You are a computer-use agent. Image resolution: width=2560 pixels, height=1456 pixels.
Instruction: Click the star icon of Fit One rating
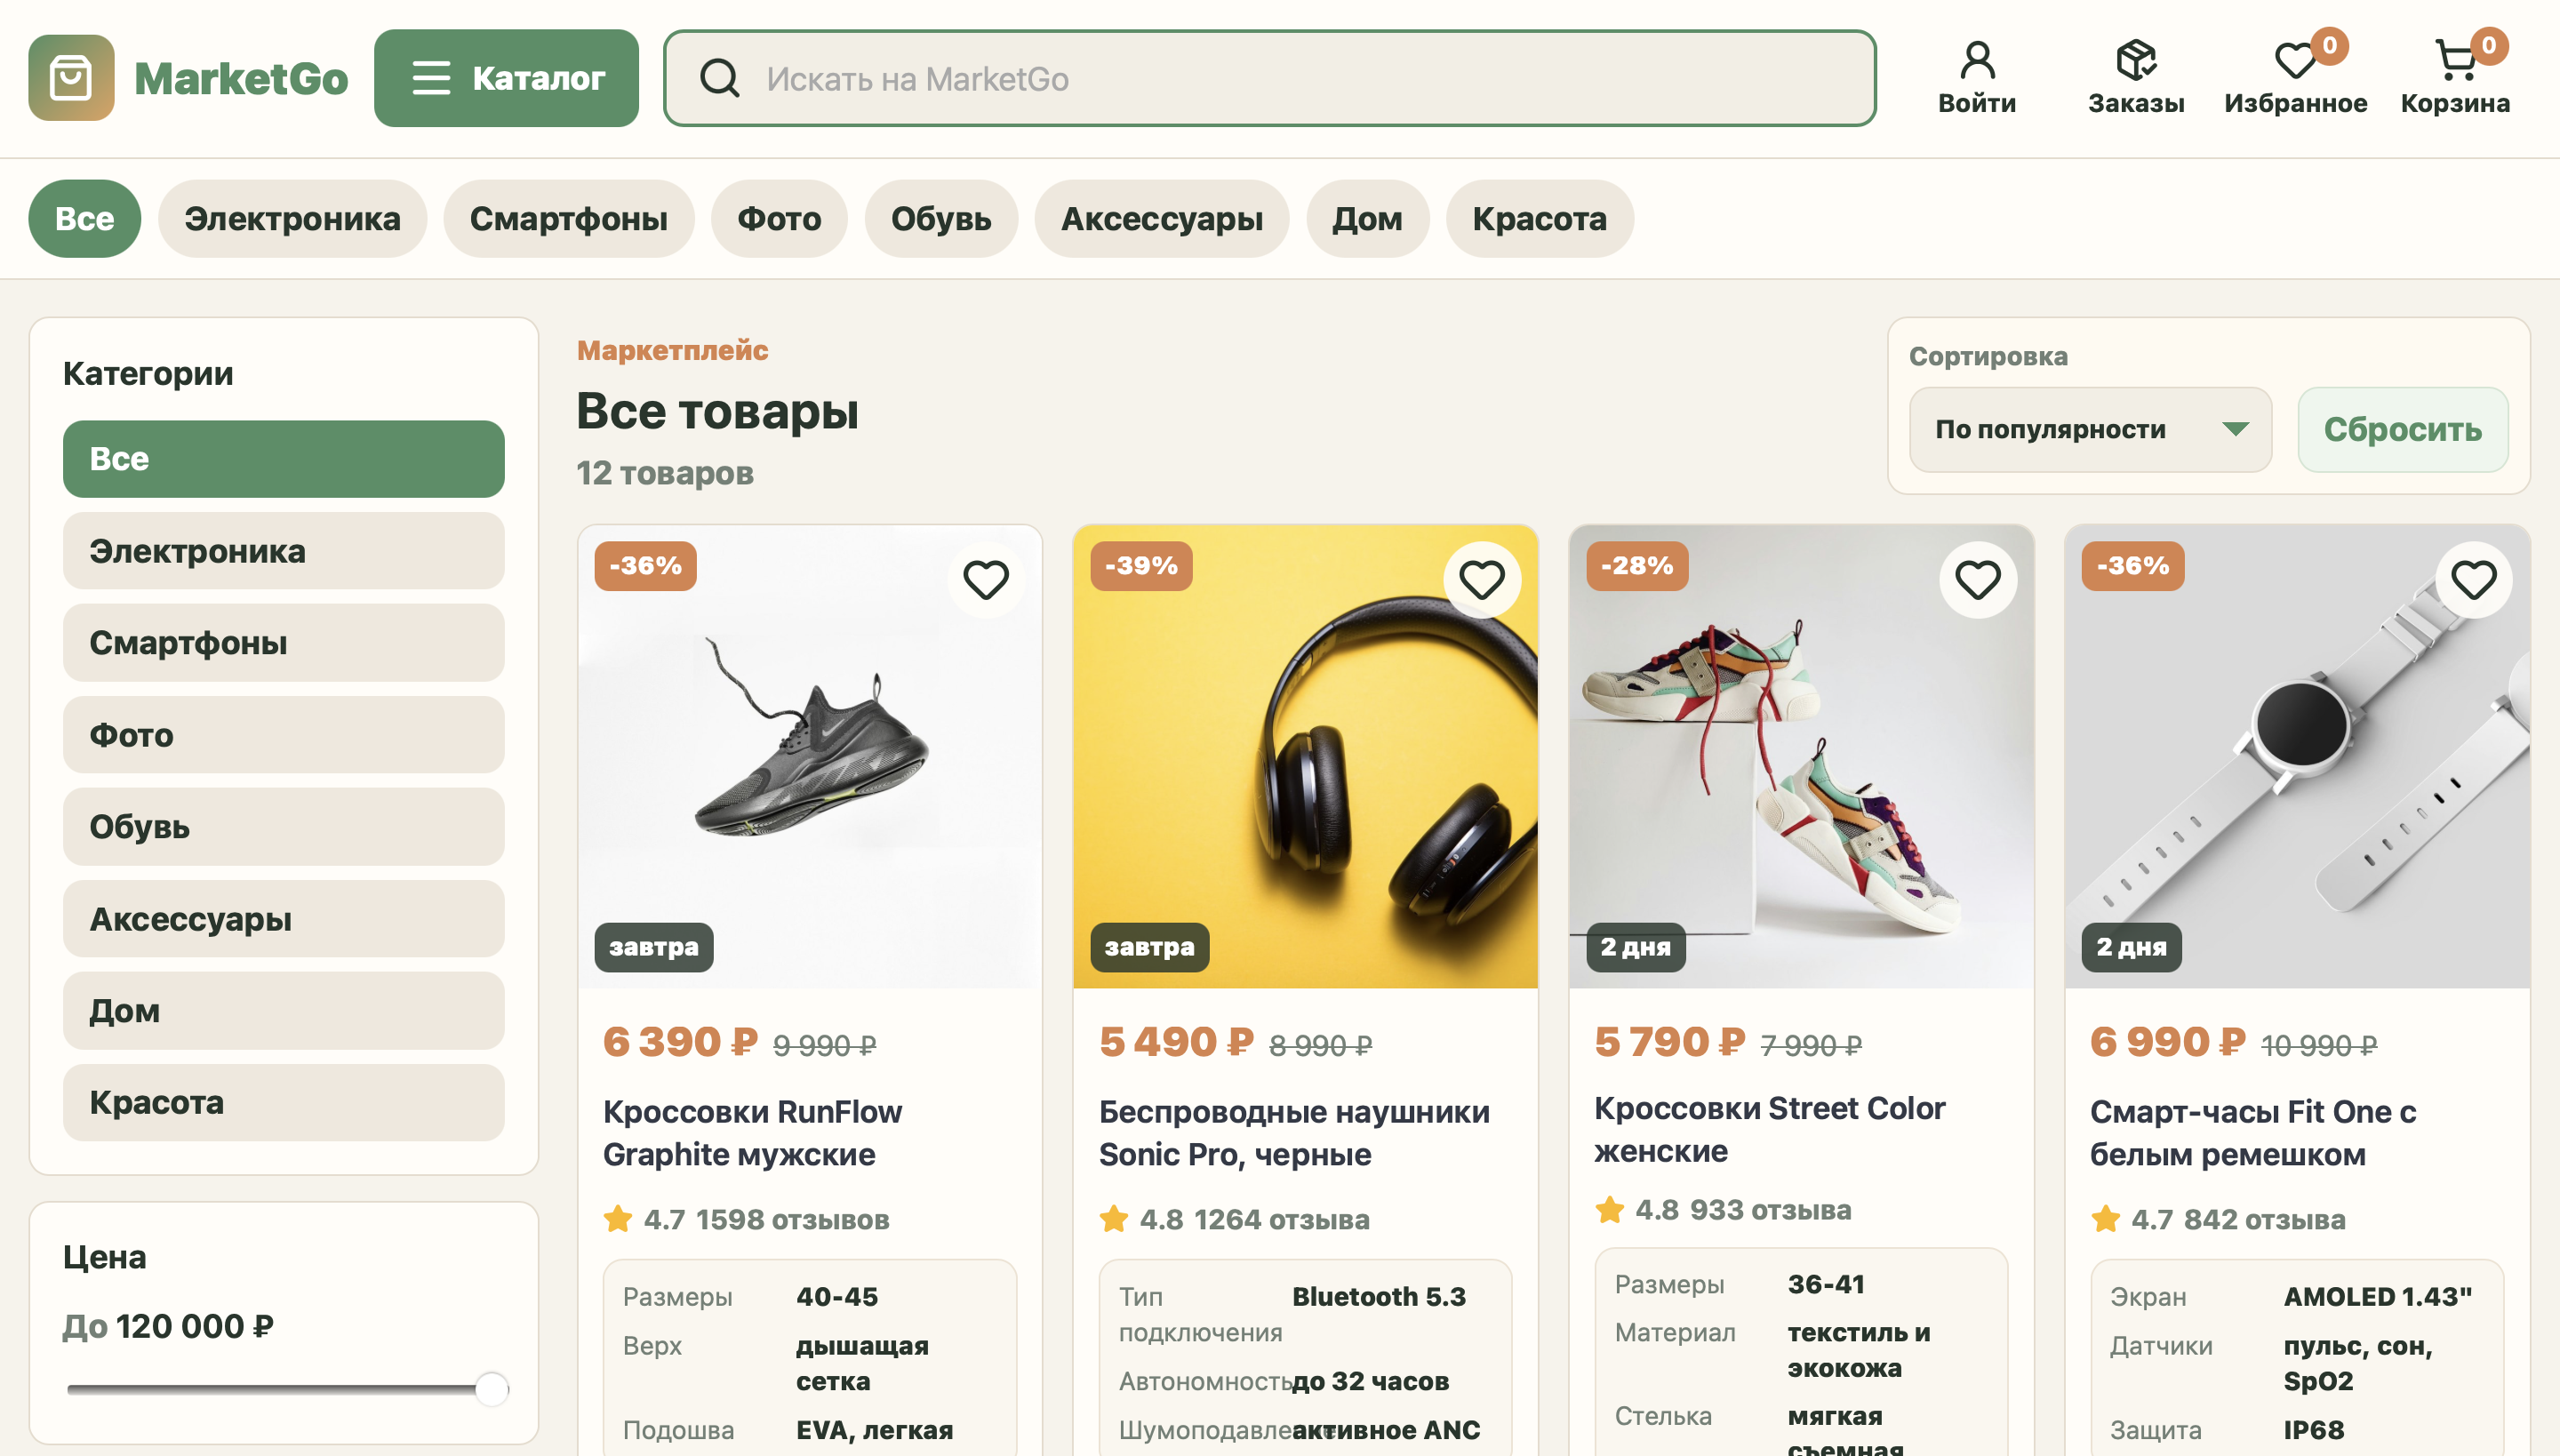point(2106,1219)
